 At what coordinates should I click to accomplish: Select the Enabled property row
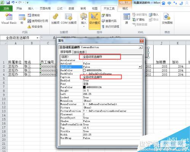pyautogui.click(x=101, y=80)
